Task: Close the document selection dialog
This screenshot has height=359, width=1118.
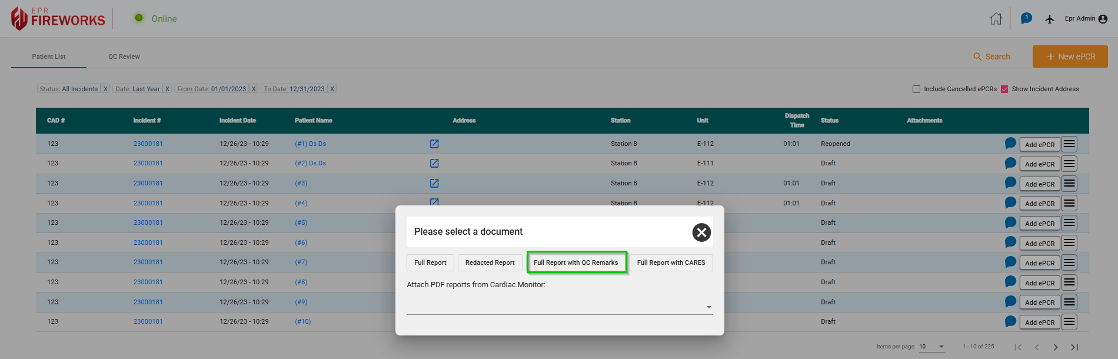Action: pyautogui.click(x=701, y=232)
